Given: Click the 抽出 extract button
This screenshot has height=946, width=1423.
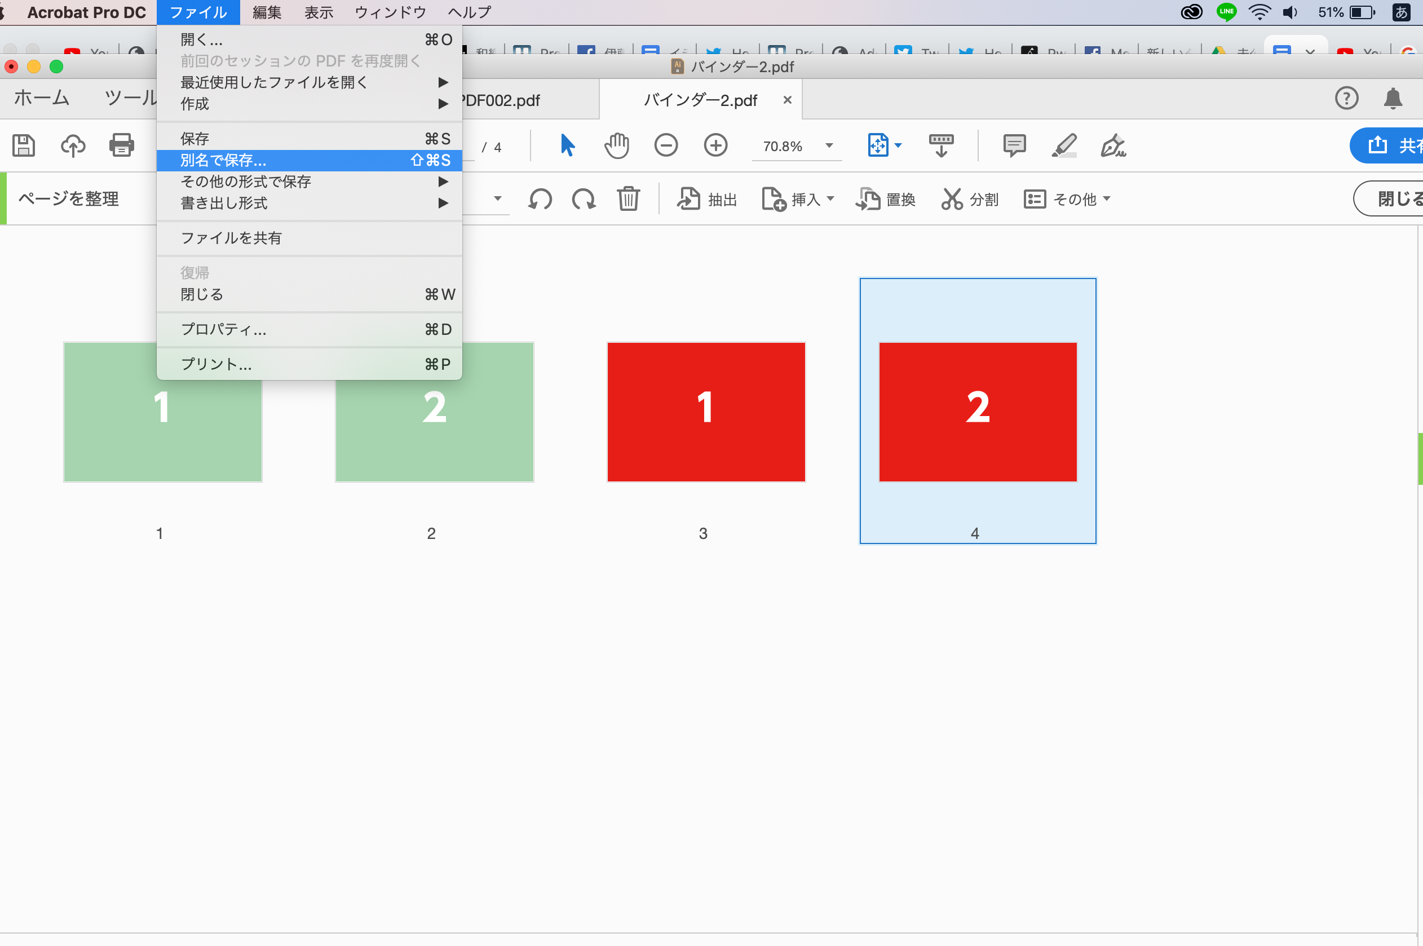Looking at the screenshot, I should [x=706, y=198].
